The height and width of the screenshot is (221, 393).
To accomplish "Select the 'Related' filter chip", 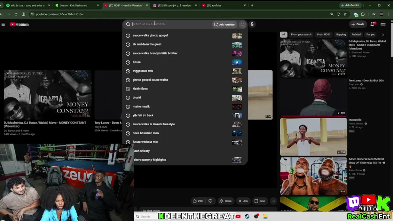I will (356, 35).
